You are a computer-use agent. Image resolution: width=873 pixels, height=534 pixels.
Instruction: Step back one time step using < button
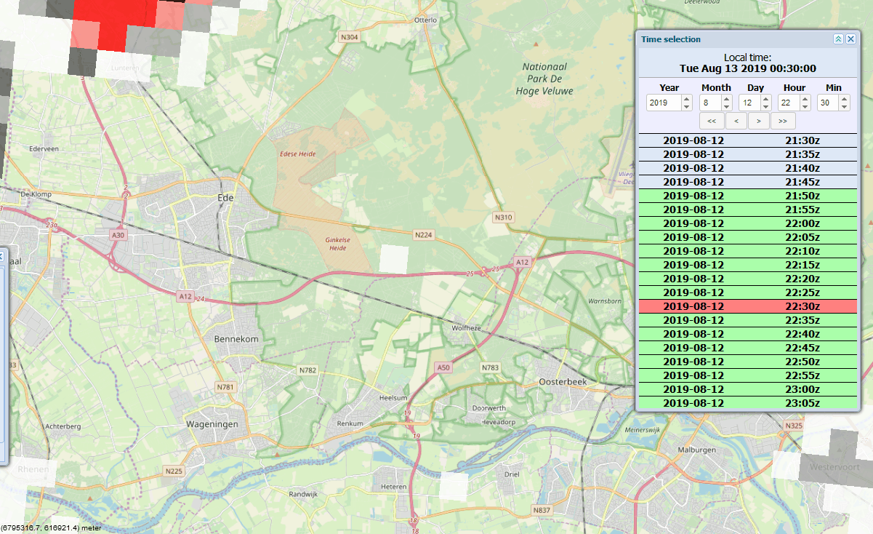click(736, 121)
